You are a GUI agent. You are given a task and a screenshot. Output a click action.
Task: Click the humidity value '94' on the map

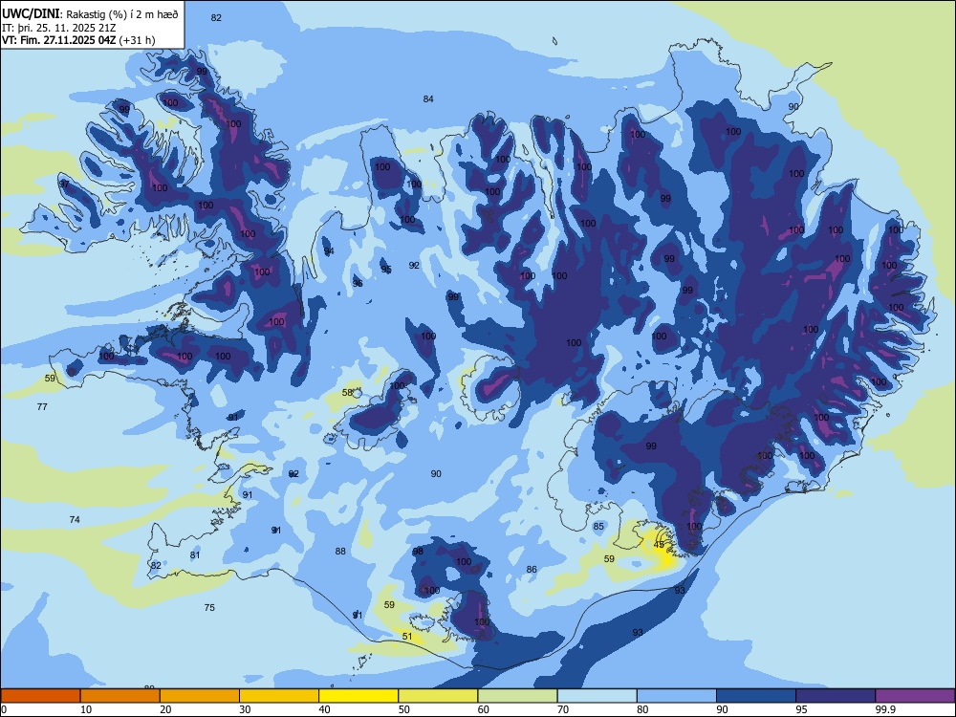tap(329, 251)
